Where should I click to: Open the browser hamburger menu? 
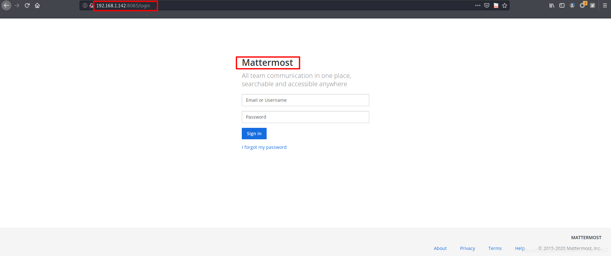(605, 5)
